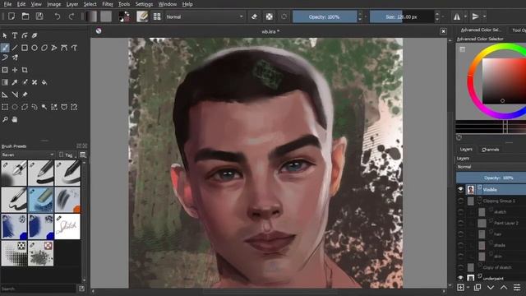526x296 pixels.
Task: Open the Raven brush tag dropdown
Action: coord(28,155)
